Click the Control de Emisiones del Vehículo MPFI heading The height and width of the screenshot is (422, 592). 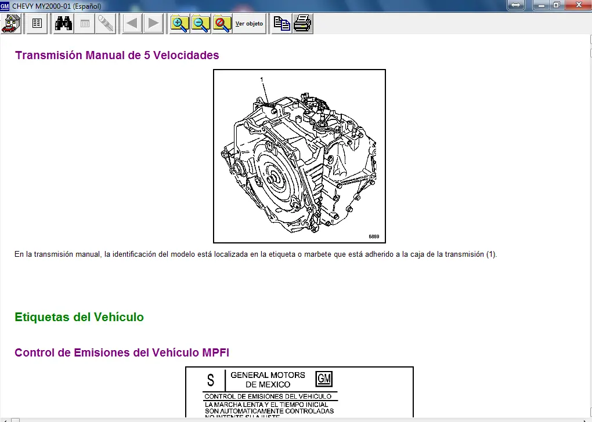[x=122, y=352]
